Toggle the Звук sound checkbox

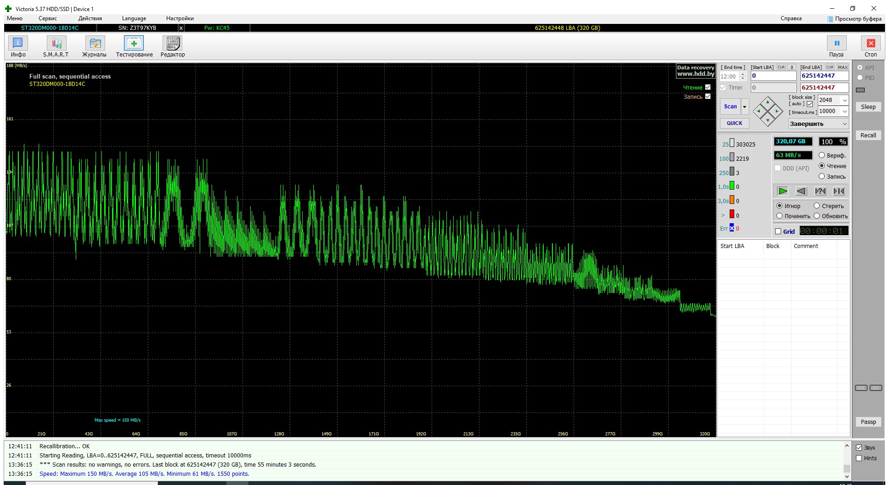pos(859,447)
